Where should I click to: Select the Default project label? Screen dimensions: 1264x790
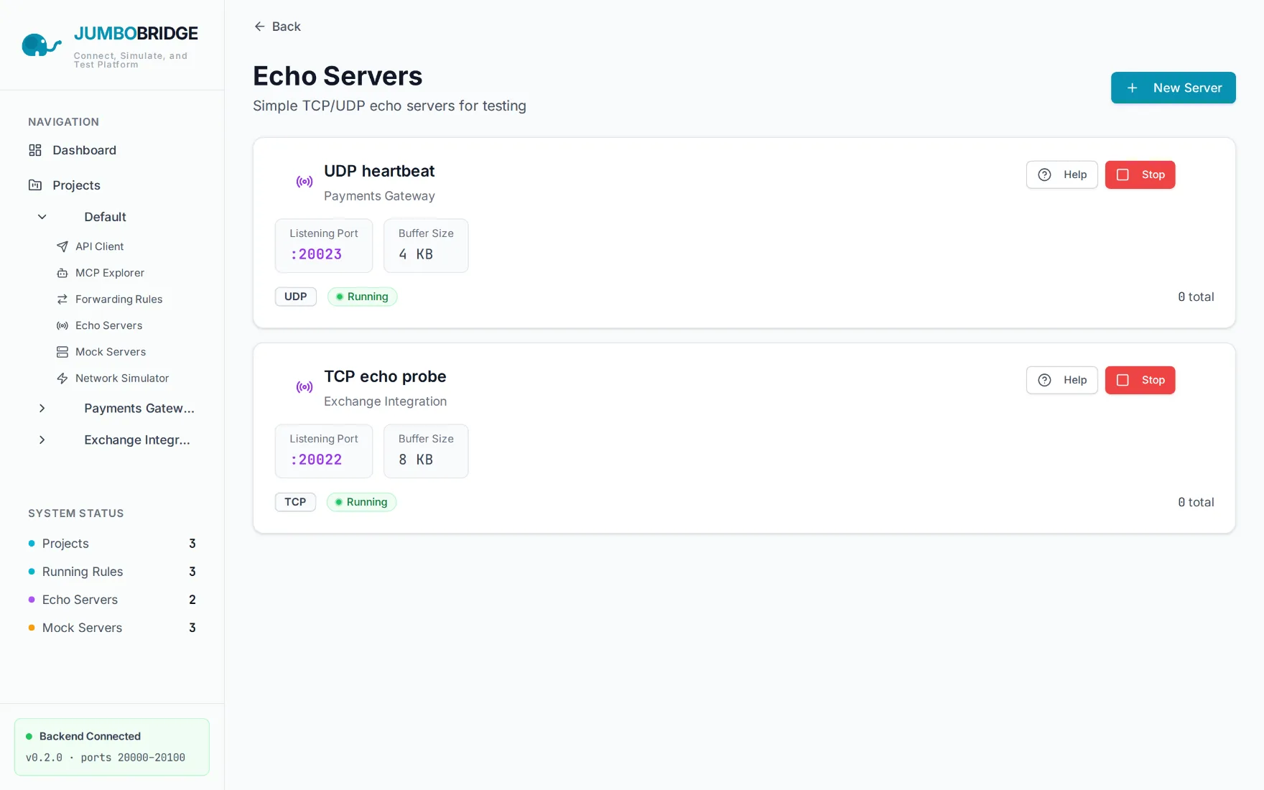click(x=105, y=217)
